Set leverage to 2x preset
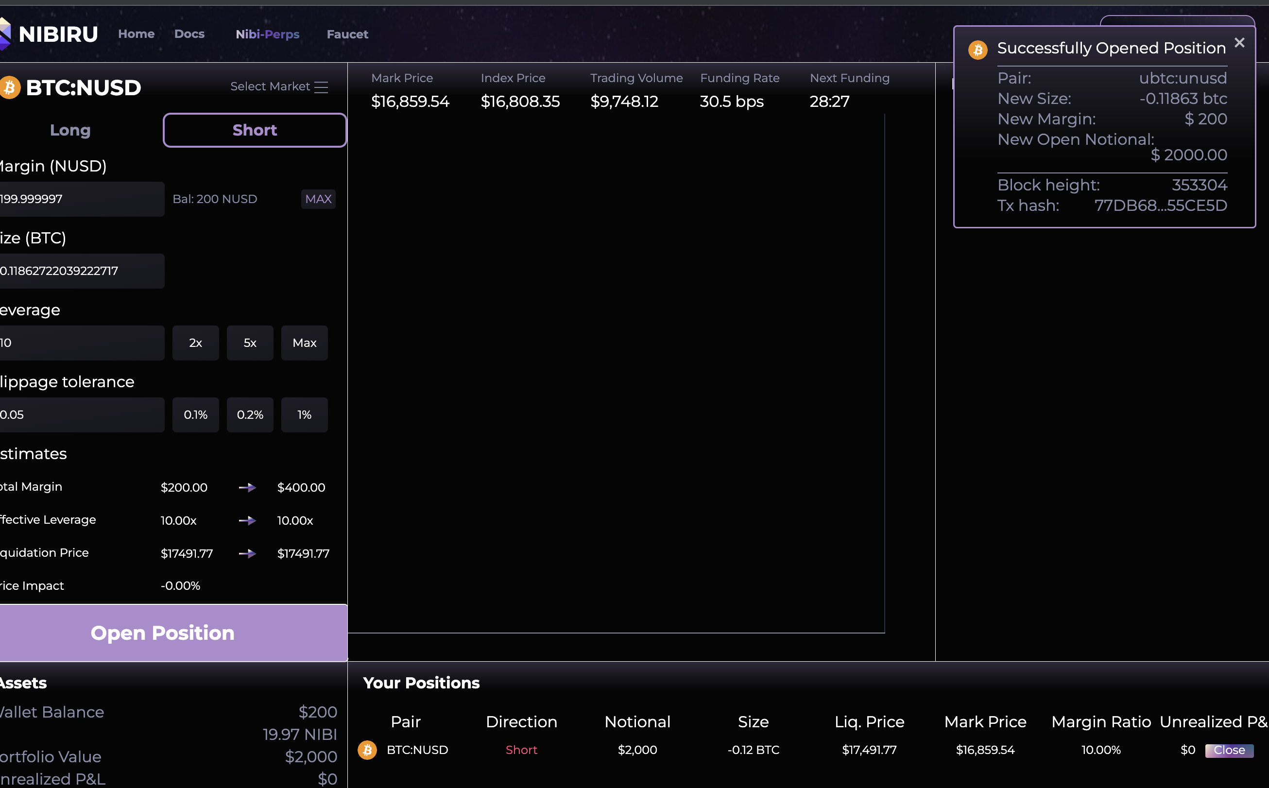Image resolution: width=1269 pixels, height=788 pixels. [195, 343]
